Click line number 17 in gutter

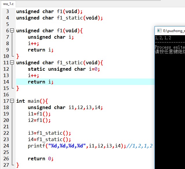[6, 101]
